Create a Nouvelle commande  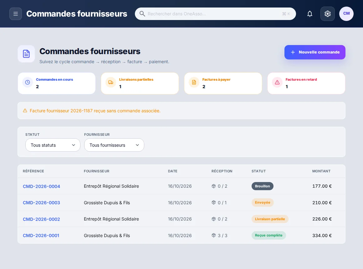[315, 52]
